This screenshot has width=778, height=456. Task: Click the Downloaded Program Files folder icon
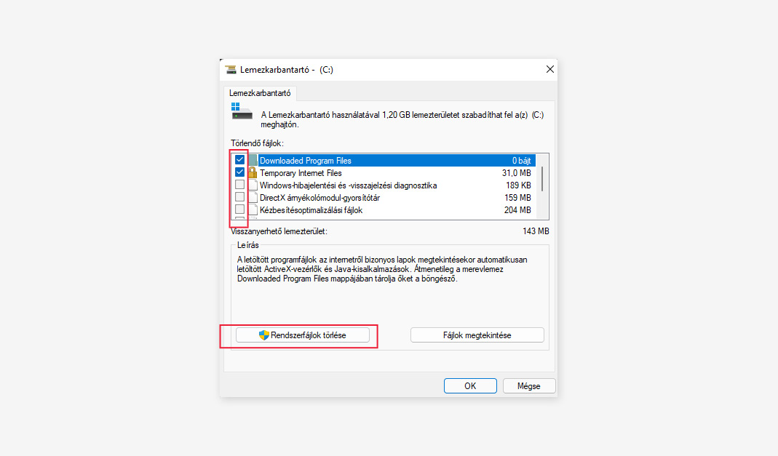tap(253, 160)
